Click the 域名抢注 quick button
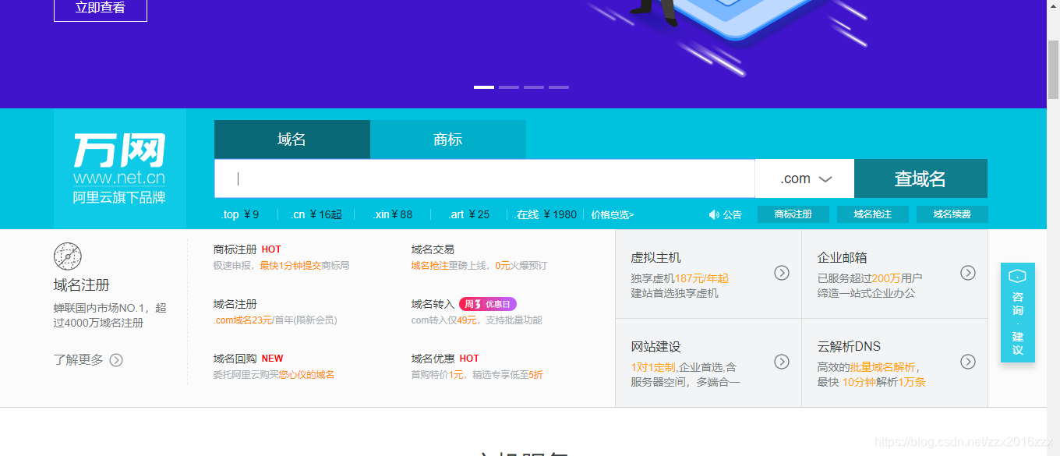The height and width of the screenshot is (456, 1060). (872, 214)
